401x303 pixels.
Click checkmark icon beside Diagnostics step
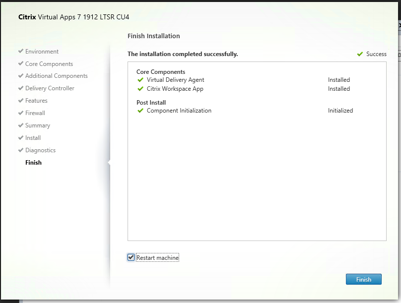tap(20, 150)
